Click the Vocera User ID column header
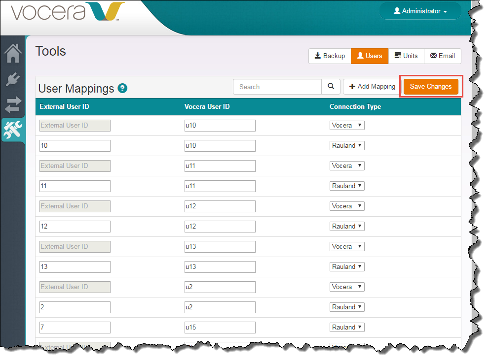 pyautogui.click(x=207, y=106)
